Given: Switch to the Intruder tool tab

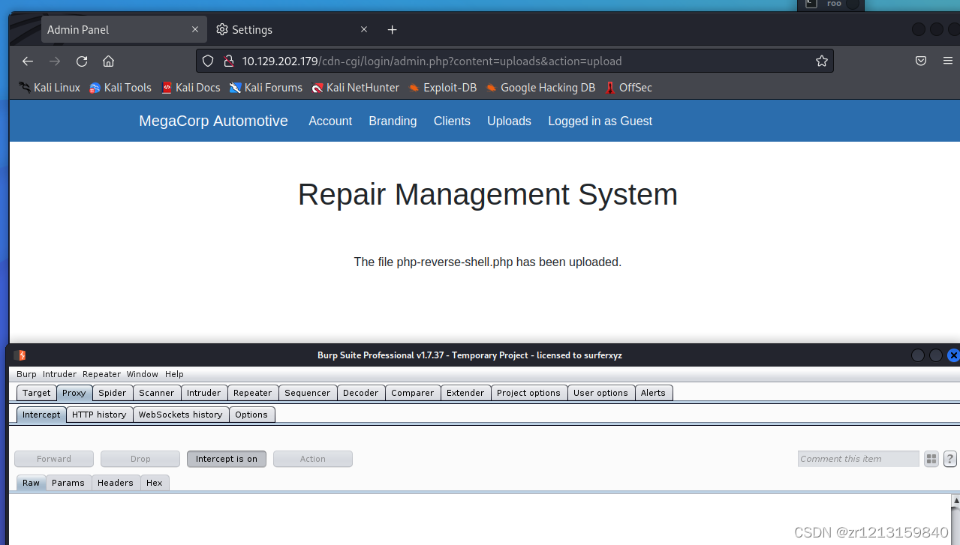Looking at the screenshot, I should (x=204, y=393).
